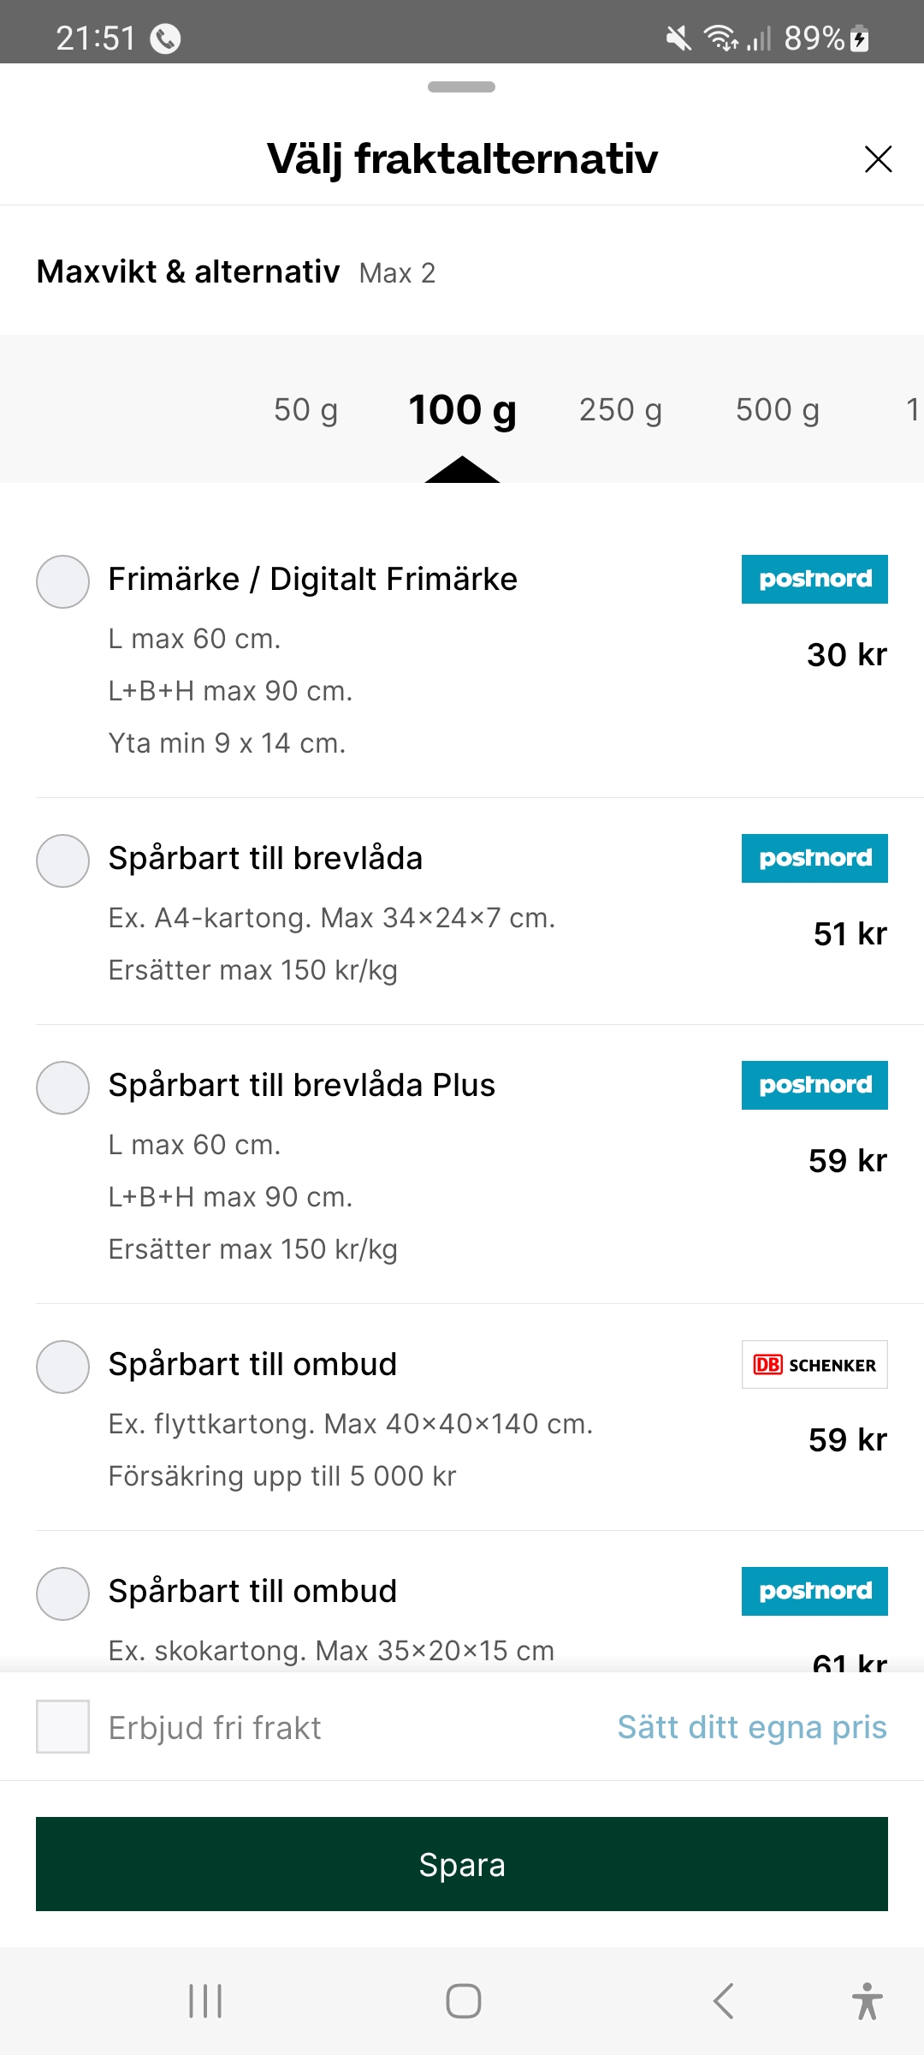Tap PostNord logo for Spårbart till brevlåda
The image size is (924, 2055).
814,859
